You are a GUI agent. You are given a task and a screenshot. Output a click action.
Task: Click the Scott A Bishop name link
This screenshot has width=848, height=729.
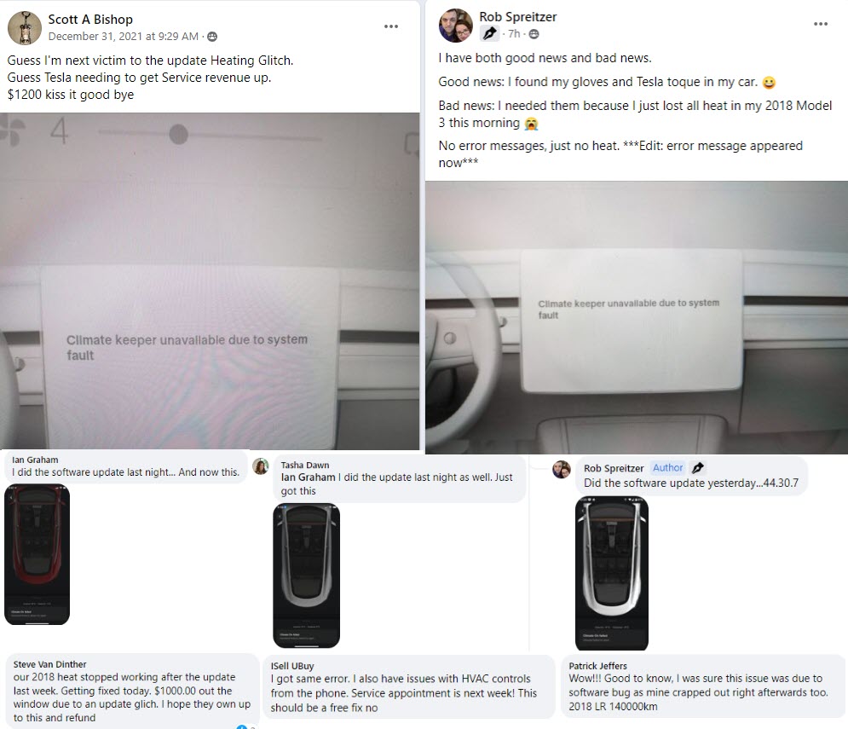[90, 20]
